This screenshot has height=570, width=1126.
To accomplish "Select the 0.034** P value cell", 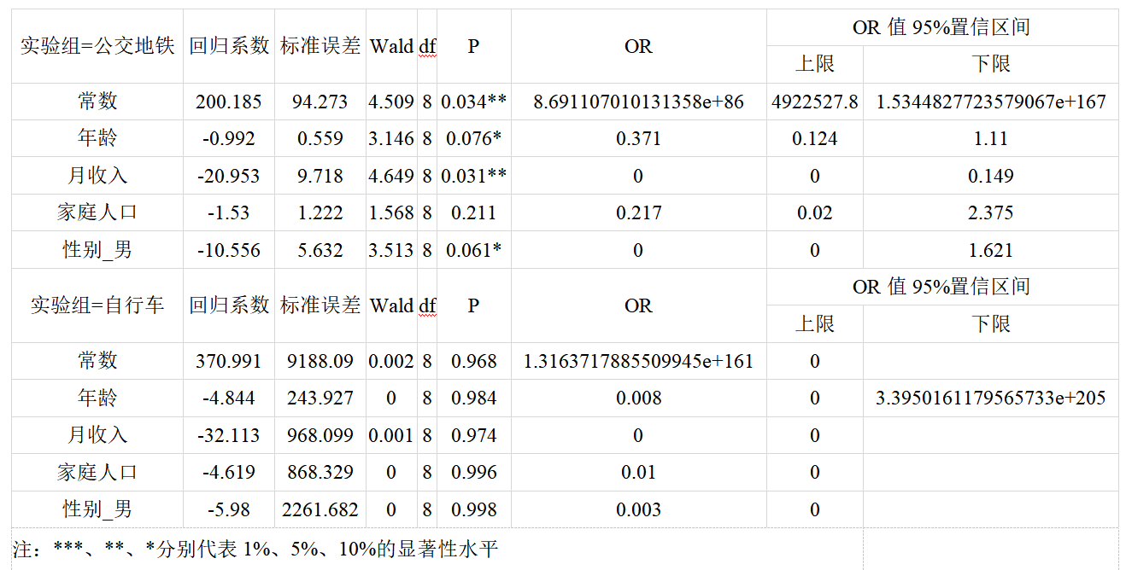I will pyautogui.click(x=473, y=102).
